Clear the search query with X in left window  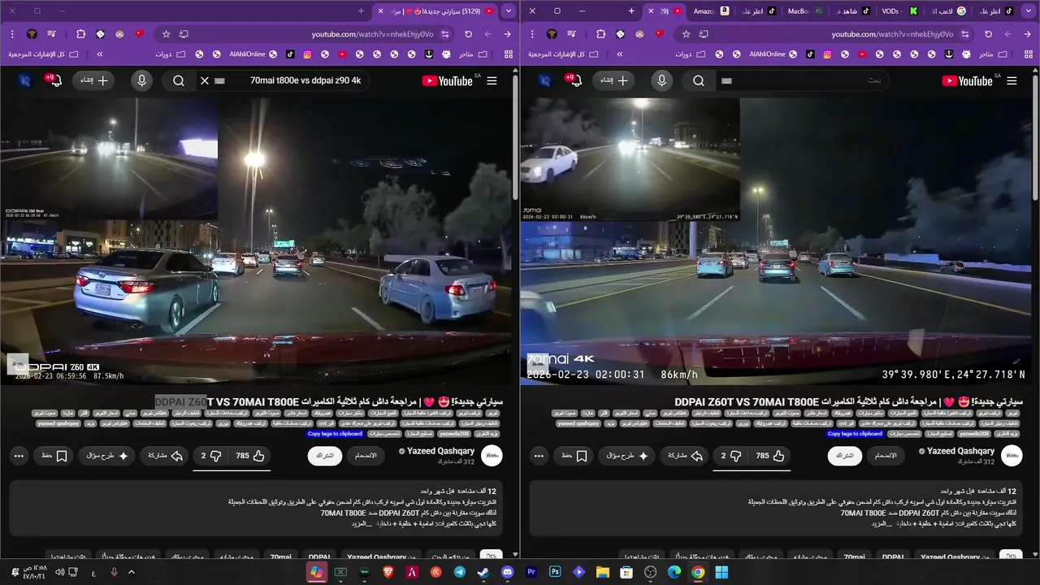point(205,80)
